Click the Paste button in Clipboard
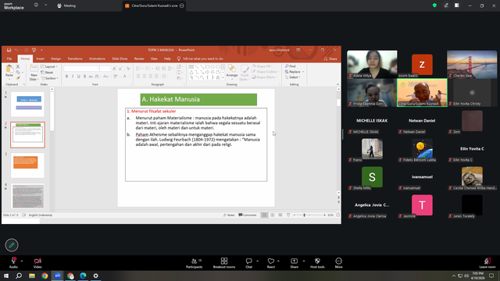The width and height of the screenshot is (500, 281). tap(9, 71)
